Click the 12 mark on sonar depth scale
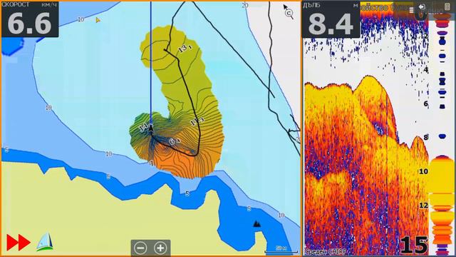The height and width of the screenshot is (257, 456). tap(423, 206)
